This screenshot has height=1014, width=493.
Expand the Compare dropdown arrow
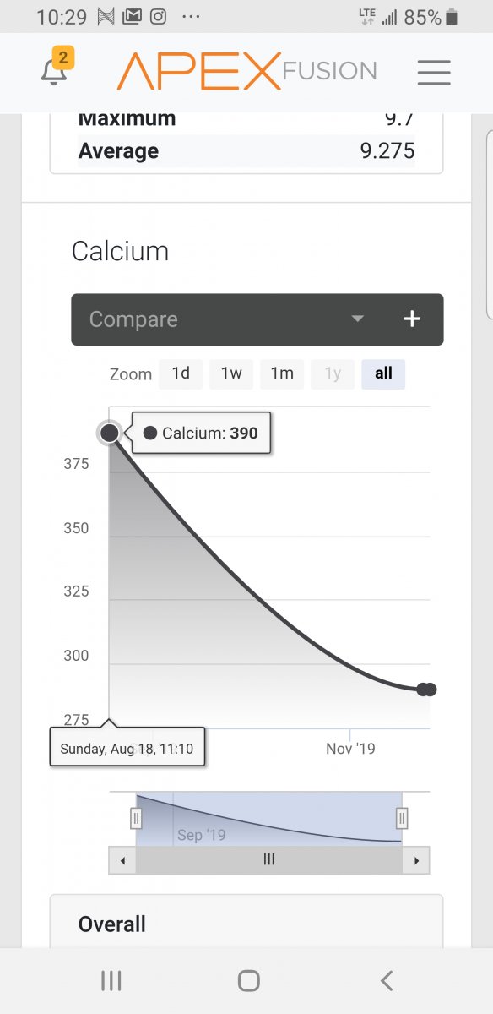[x=357, y=319]
